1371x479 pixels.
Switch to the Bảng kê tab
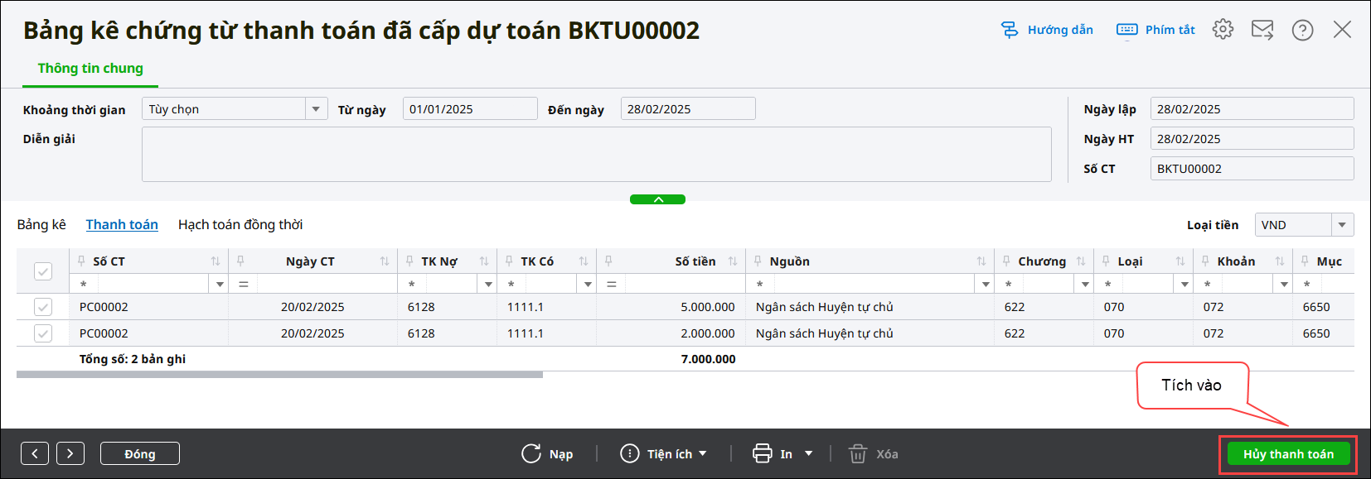point(41,225)
